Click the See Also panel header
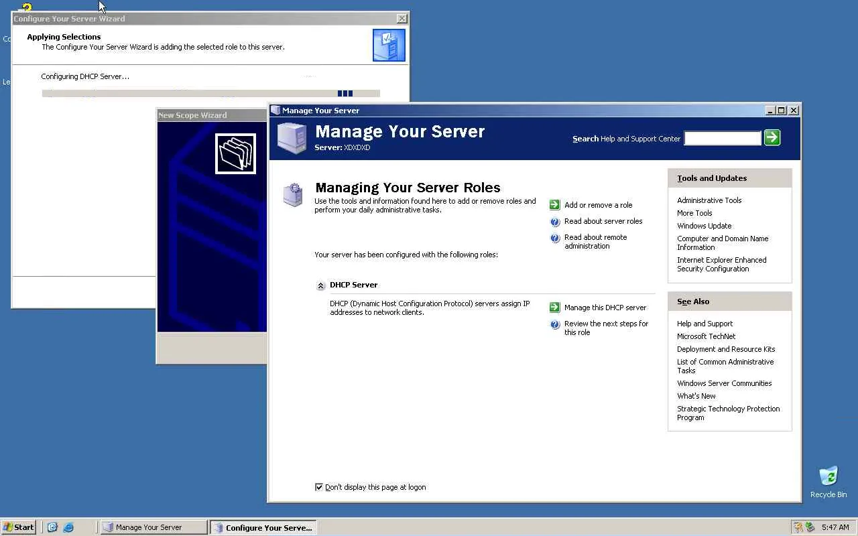 [730, 301]
